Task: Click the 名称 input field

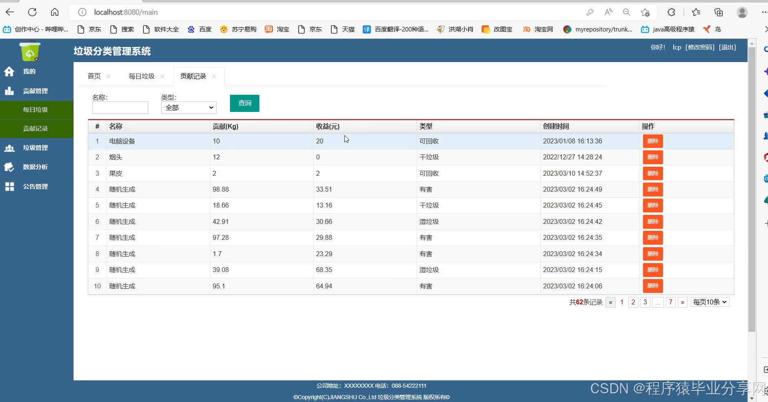Action: [120, 107]
